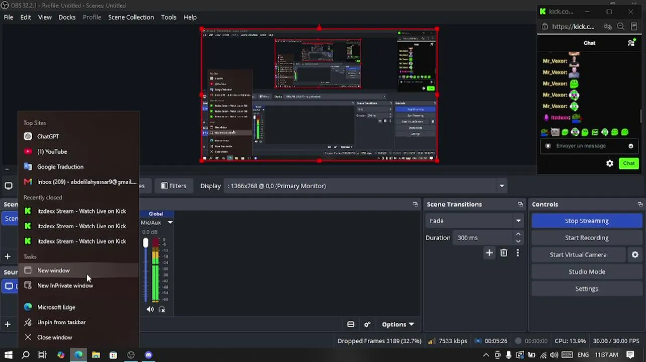Open Discord from the taskbar
646x362 pixels.
pos(148,355)
